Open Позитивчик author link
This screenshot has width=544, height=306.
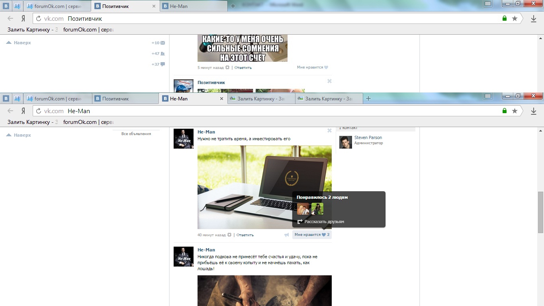point(211,82)
